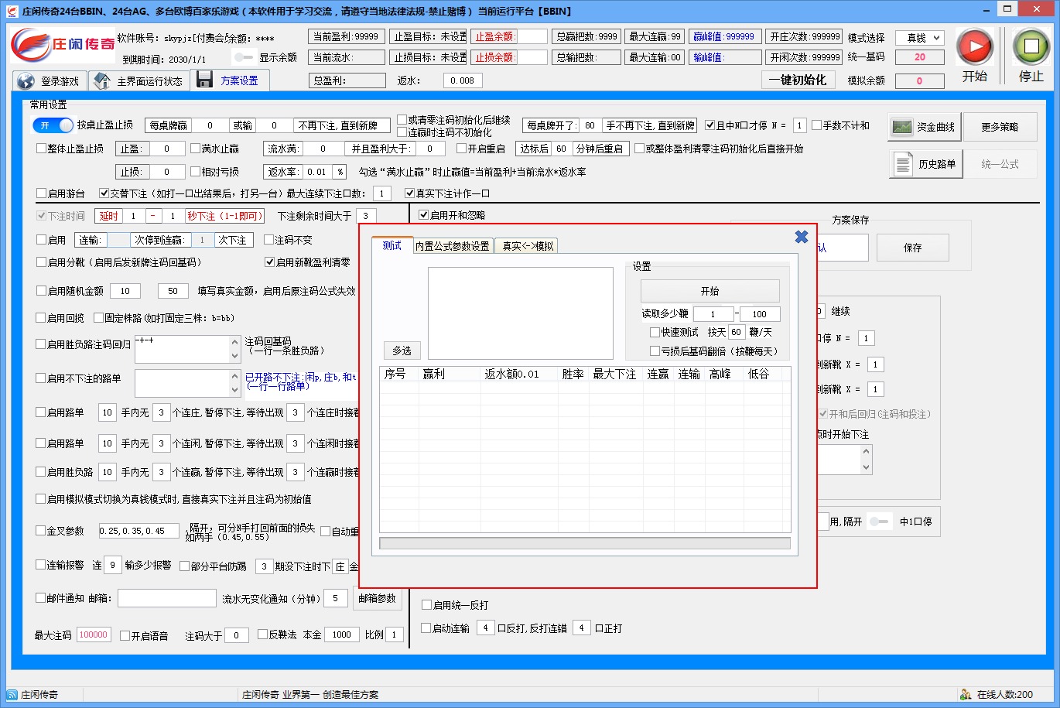Close the test dialog with blue X
The image size is (1060, 708).
[x=802, y=237]
